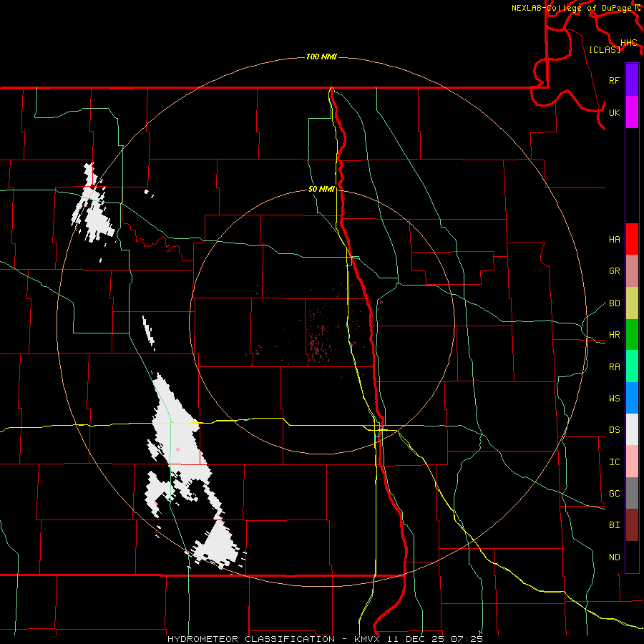
Task: Click the RF purple legend color block
Action: click(632, 80)
